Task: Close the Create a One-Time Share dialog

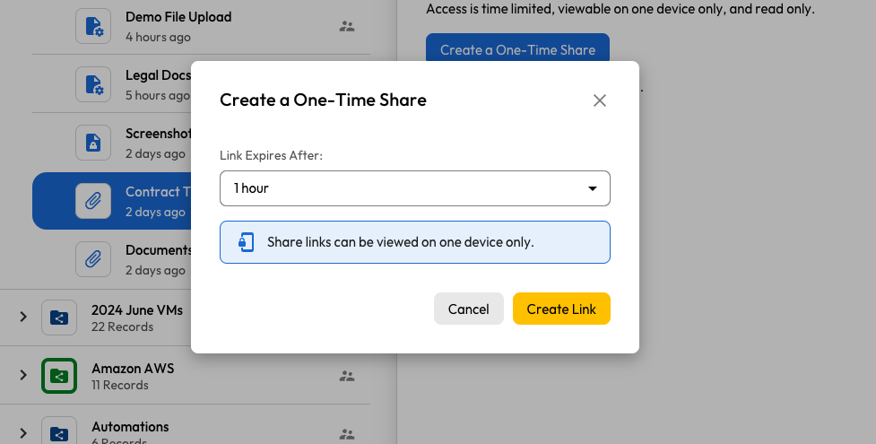Action: tap(600, 100)
